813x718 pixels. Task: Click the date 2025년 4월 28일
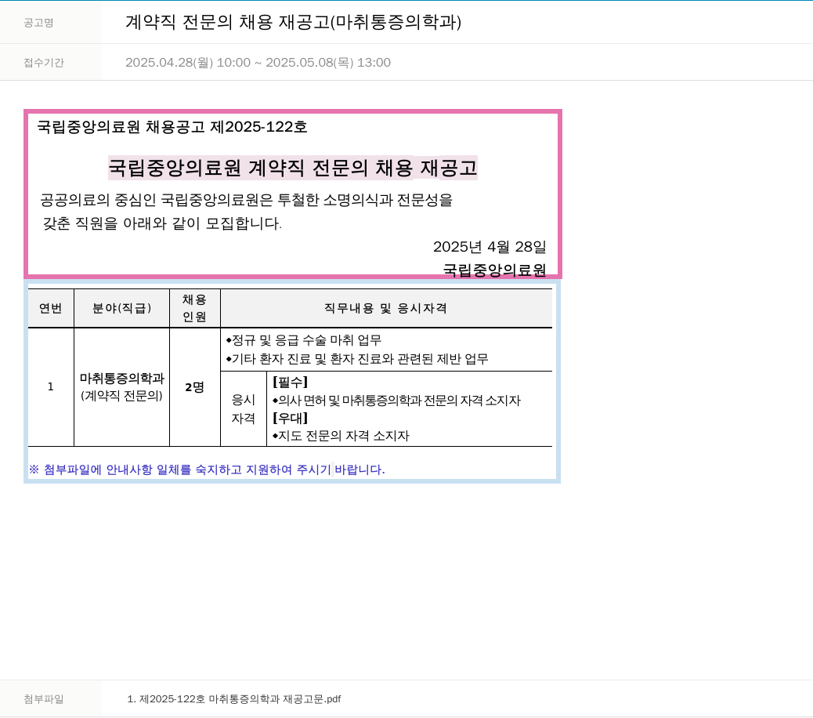tap(490, 246)
